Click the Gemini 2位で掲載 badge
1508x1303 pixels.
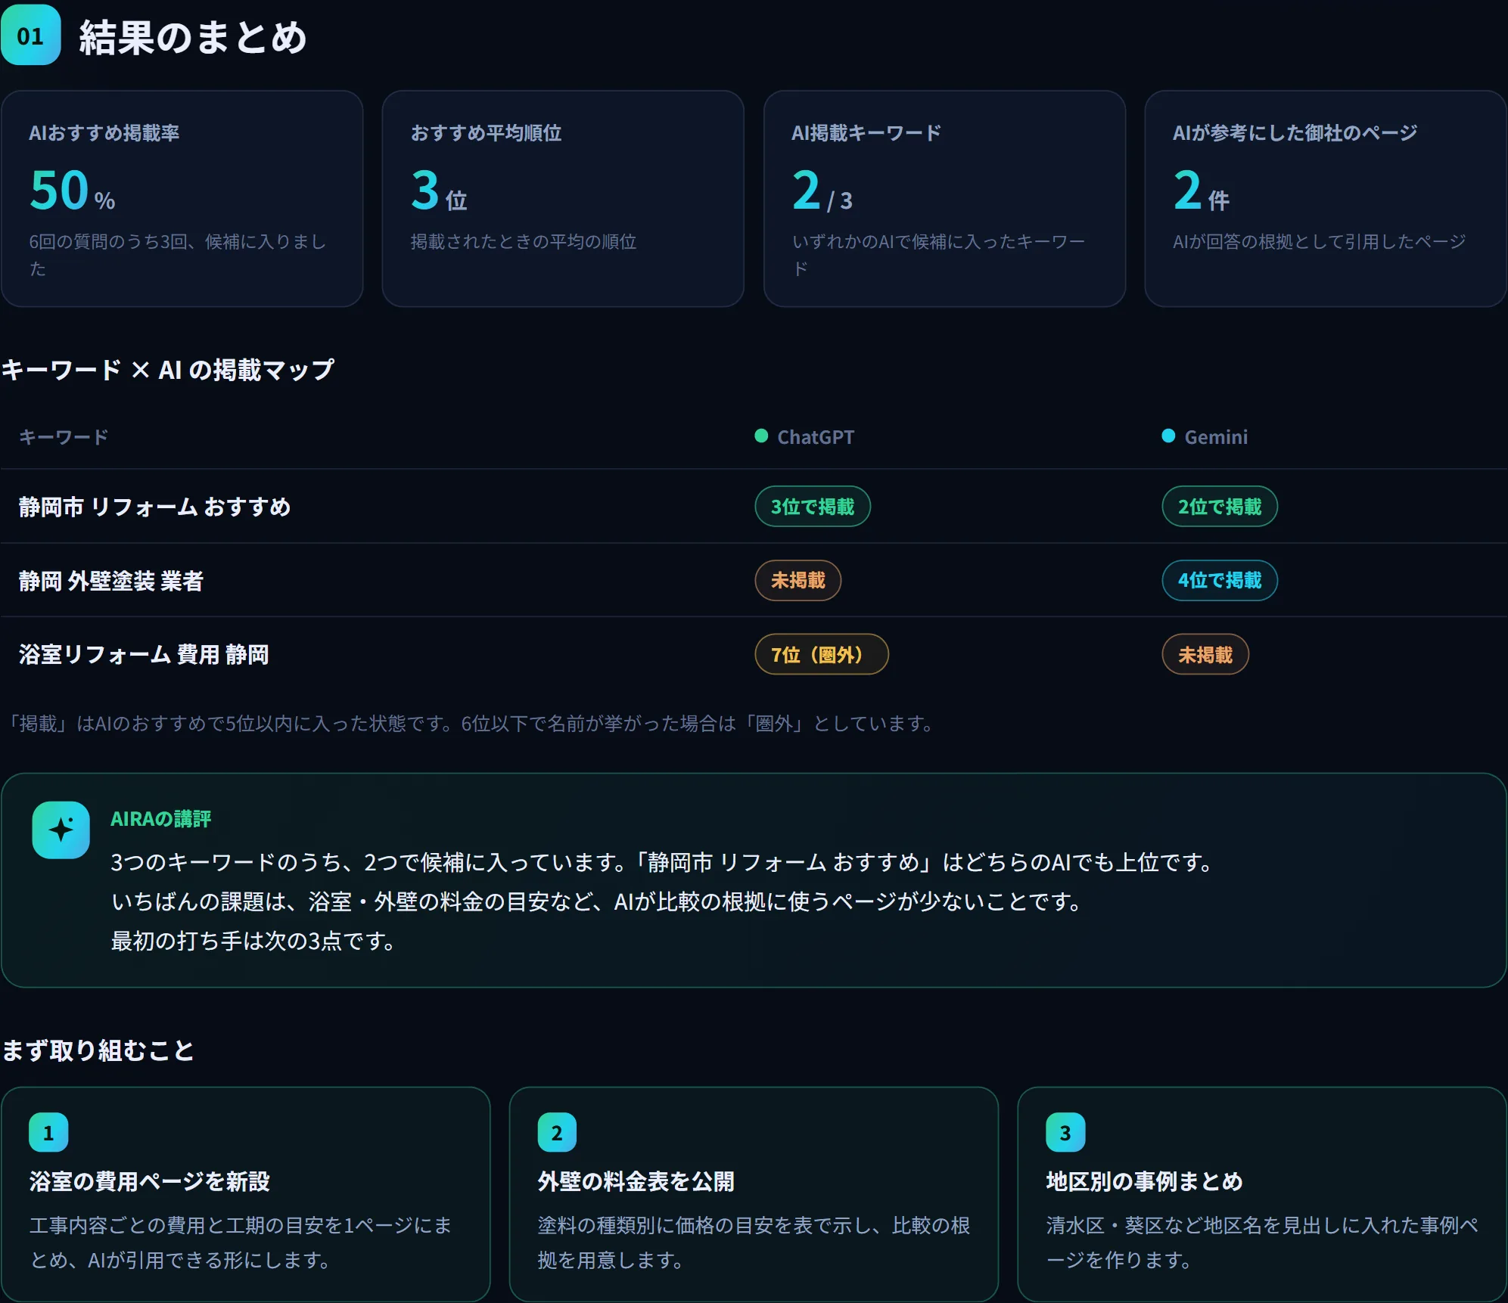pos(1220,506)
